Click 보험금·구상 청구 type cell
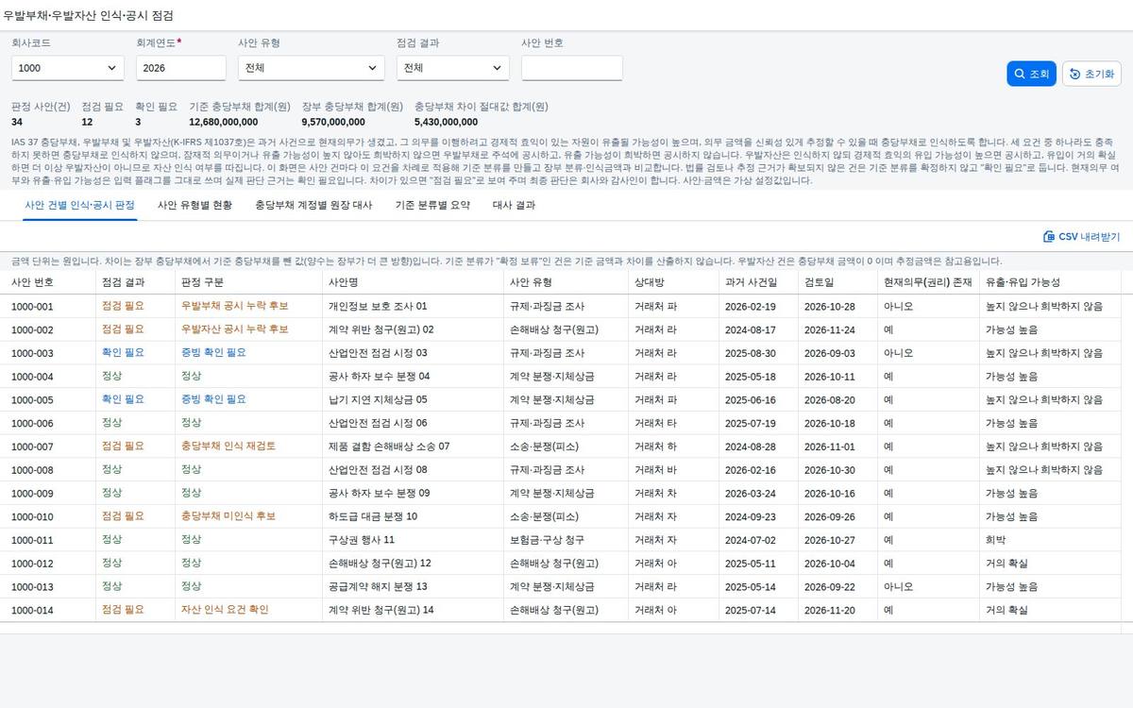The image size is (1133, 708). pos(547,540)
